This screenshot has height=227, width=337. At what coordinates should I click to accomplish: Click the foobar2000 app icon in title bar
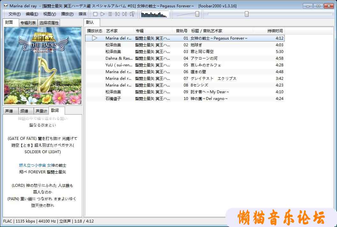click(x=6, y=6)
